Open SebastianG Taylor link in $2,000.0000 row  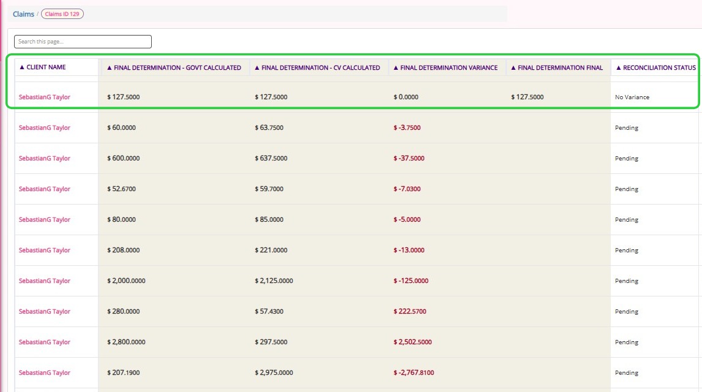[44, 281]
